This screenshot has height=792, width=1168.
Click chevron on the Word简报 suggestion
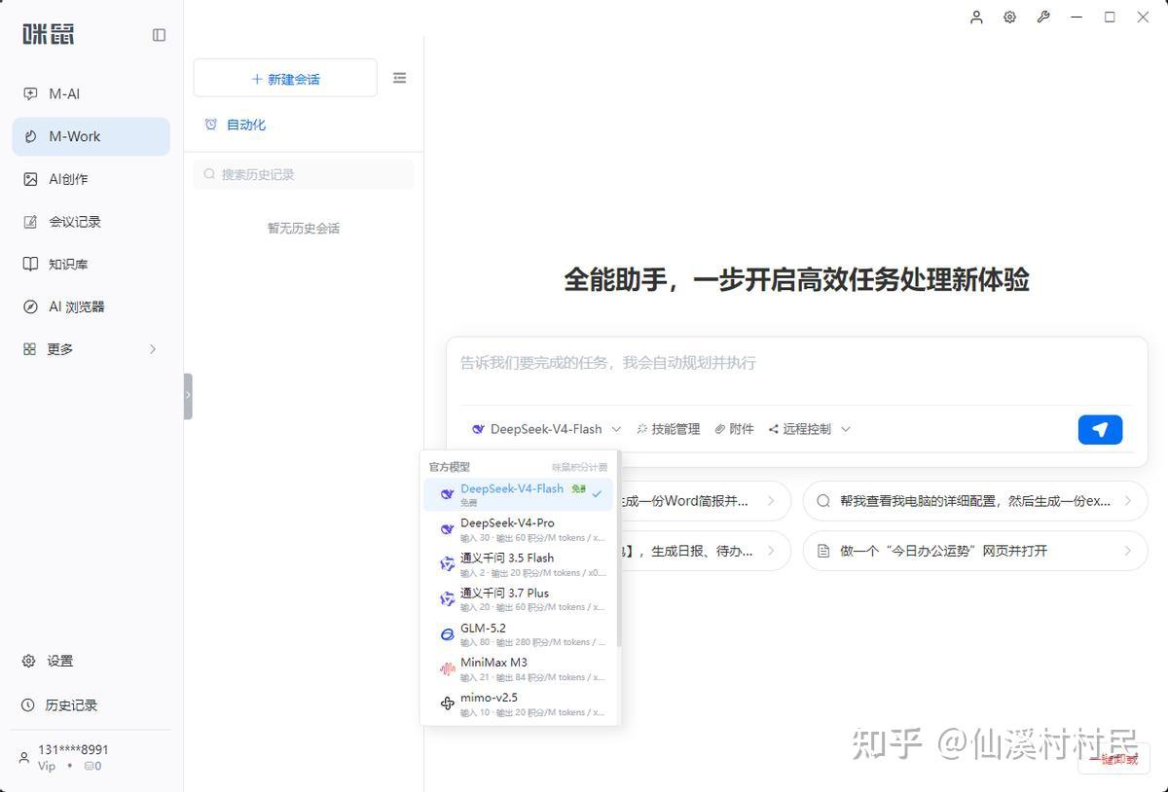click(x=771, y=501)
